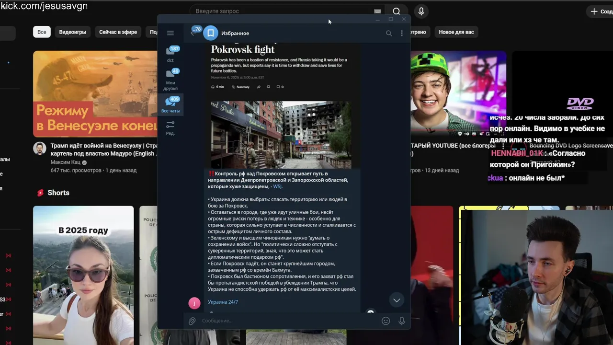Go back using the Telegram back arrow
The height and width of the screenshot is (345, 613).
(193, 33)
